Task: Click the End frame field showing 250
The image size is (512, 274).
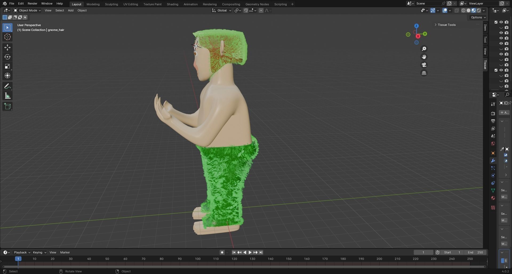Action: (475, 252)
